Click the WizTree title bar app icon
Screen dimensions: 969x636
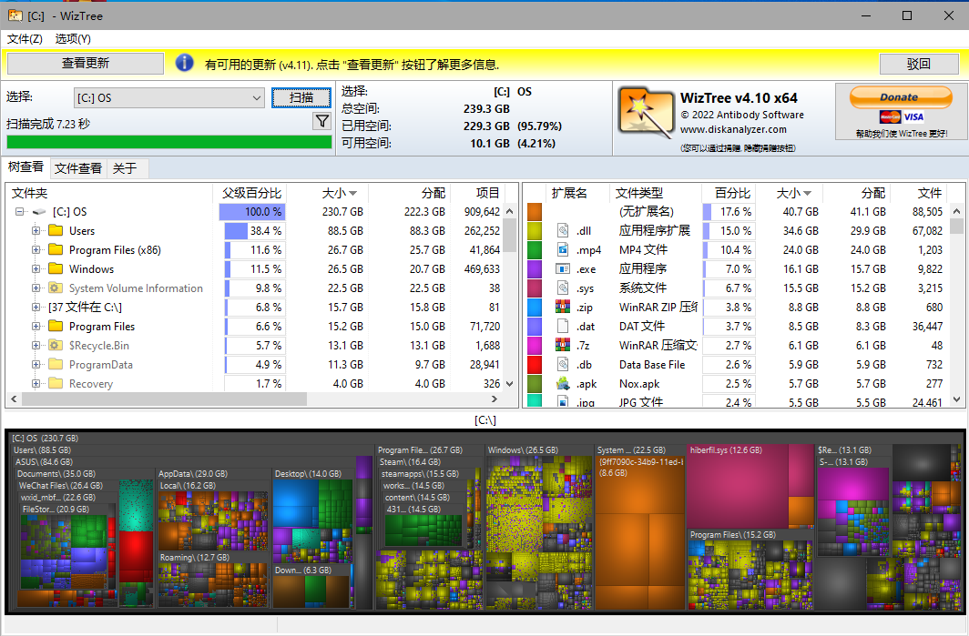[15, 15]
